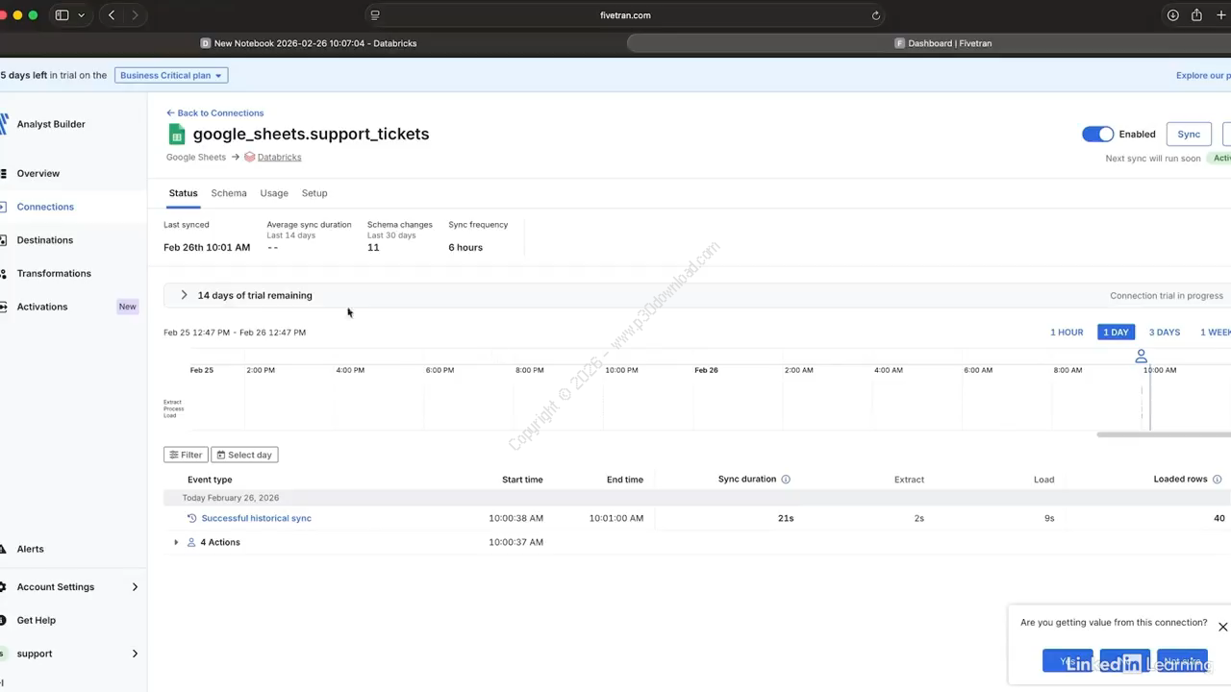Open Activations in the sidebar
1231x692 pixels.
42,307
